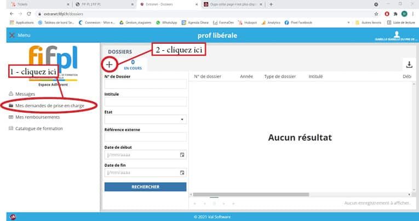
Task: Focus the Référence externe field
Action: point(146,137)
